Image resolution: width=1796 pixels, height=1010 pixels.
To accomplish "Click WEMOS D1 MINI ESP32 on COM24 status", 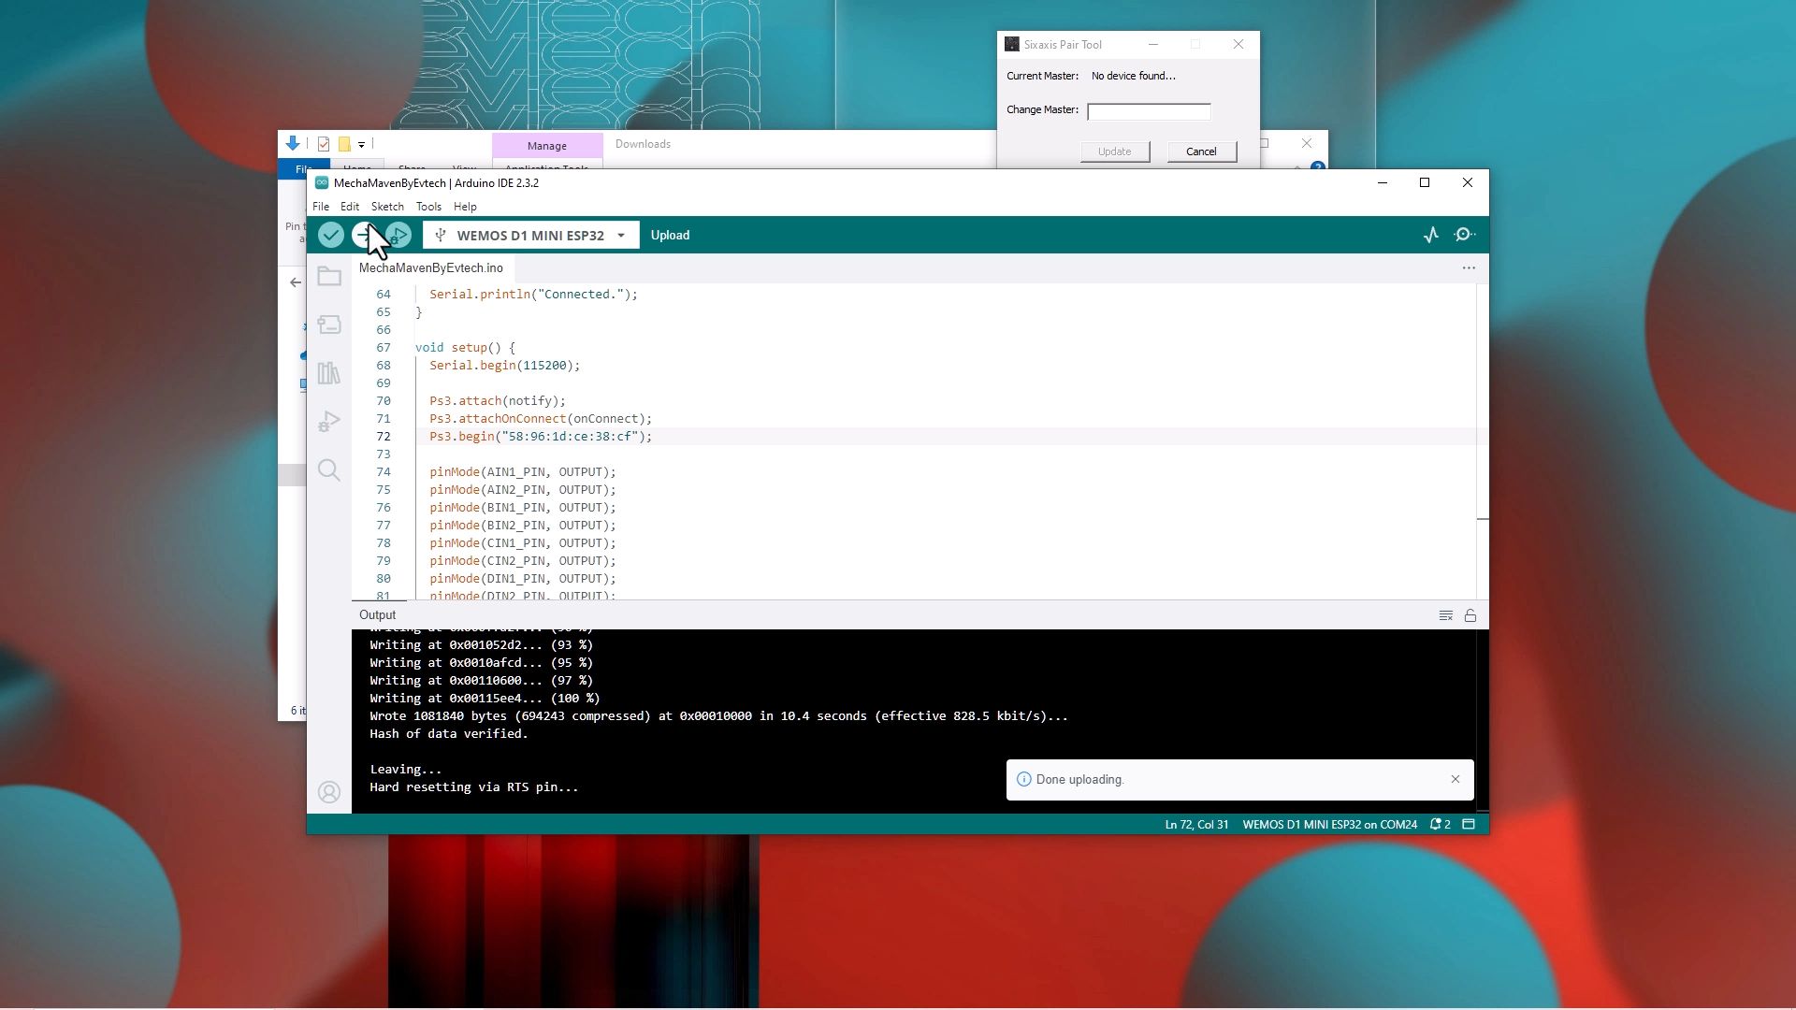I will (x=1329, y=825).
